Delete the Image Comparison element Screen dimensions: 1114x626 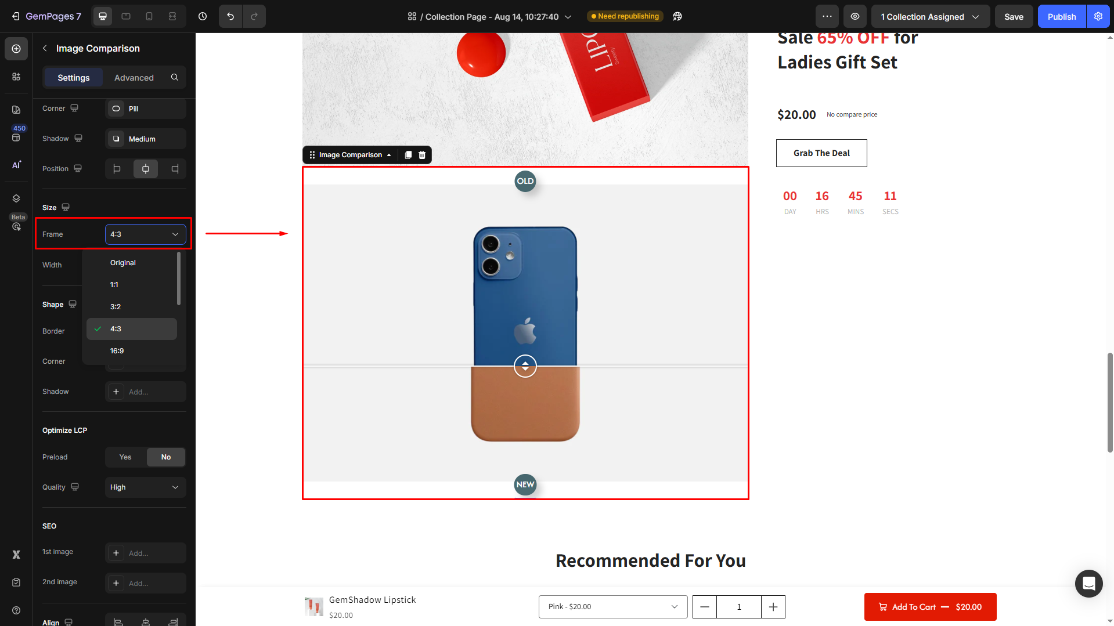(x=422, y=155)
